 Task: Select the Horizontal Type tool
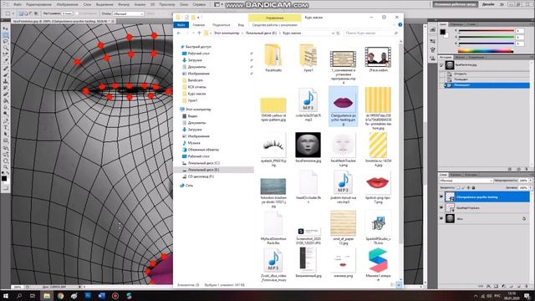6,127
